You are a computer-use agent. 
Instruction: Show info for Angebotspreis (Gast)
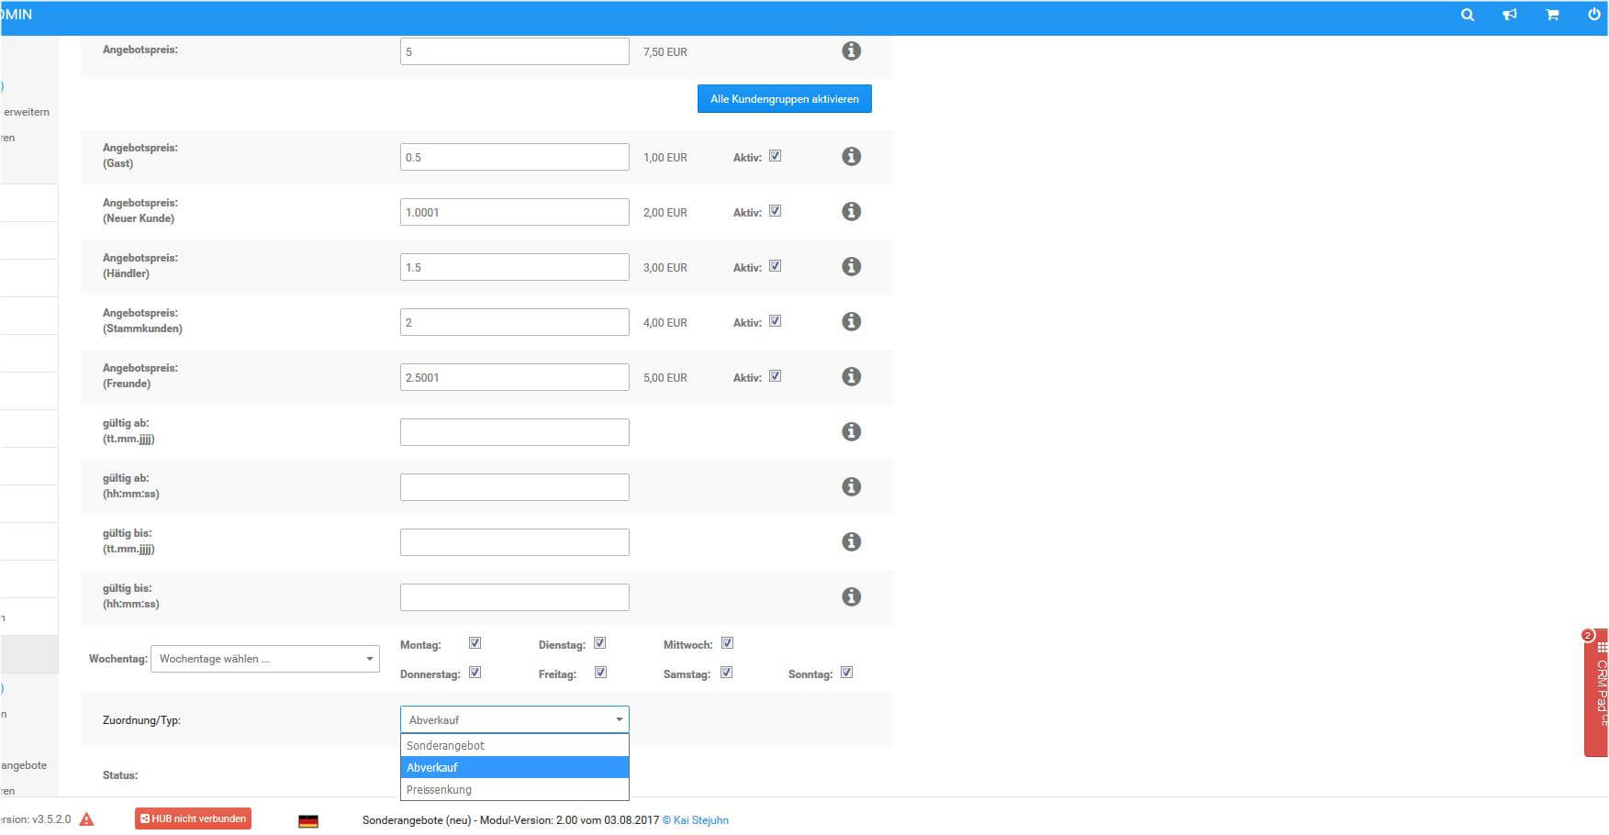pyautogui.click(x=851, y=157)
